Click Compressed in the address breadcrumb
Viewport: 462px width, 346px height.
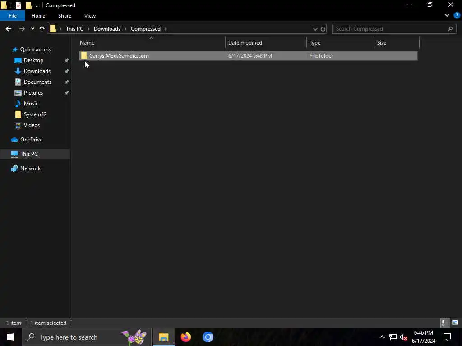[146, 29]
